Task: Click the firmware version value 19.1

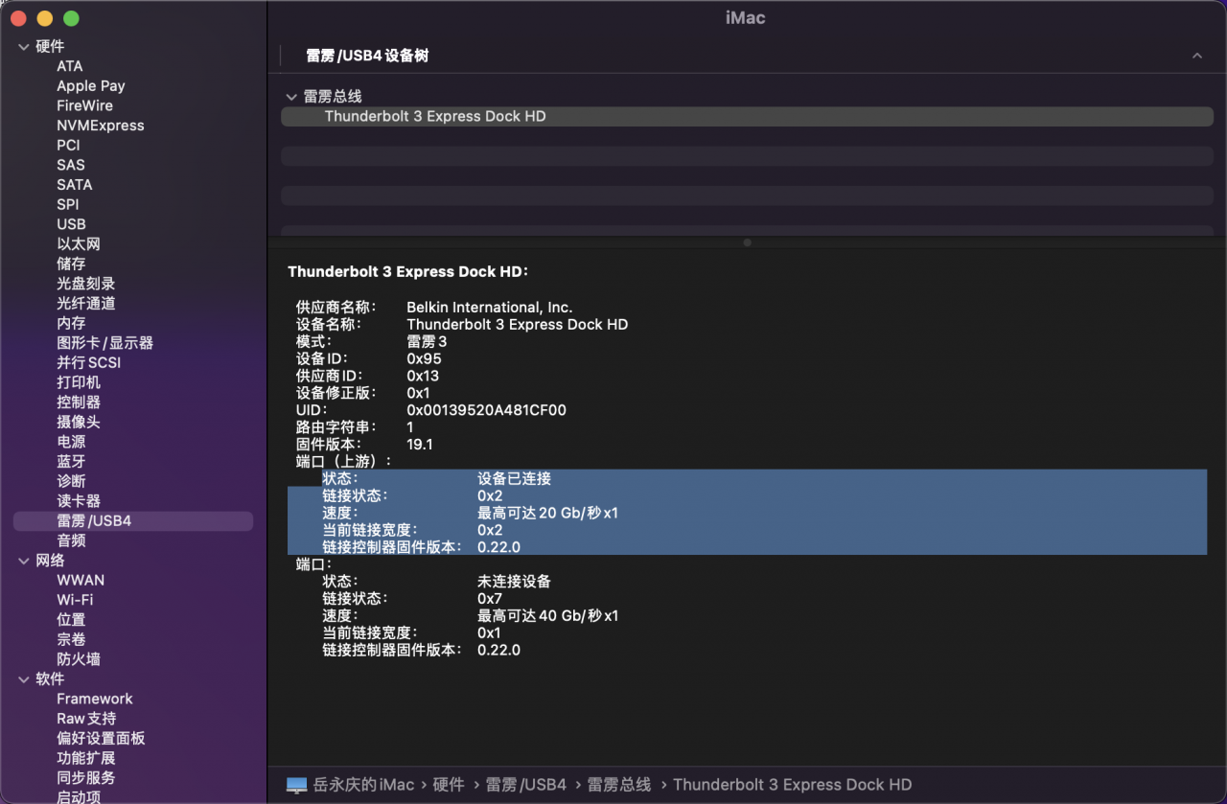Action: click(420, 445)
